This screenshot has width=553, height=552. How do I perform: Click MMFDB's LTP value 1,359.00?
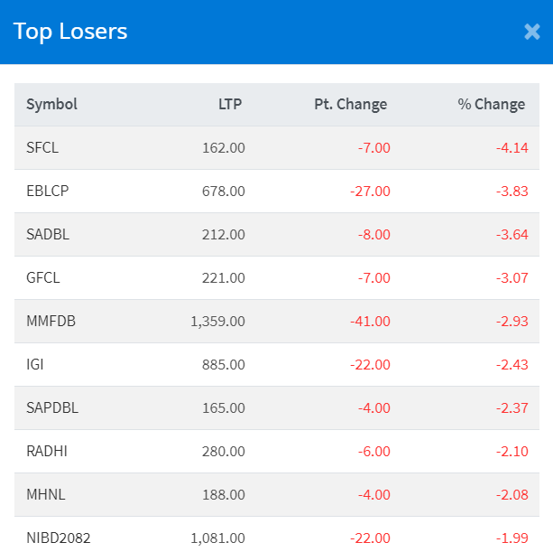(x=217, y=321)
